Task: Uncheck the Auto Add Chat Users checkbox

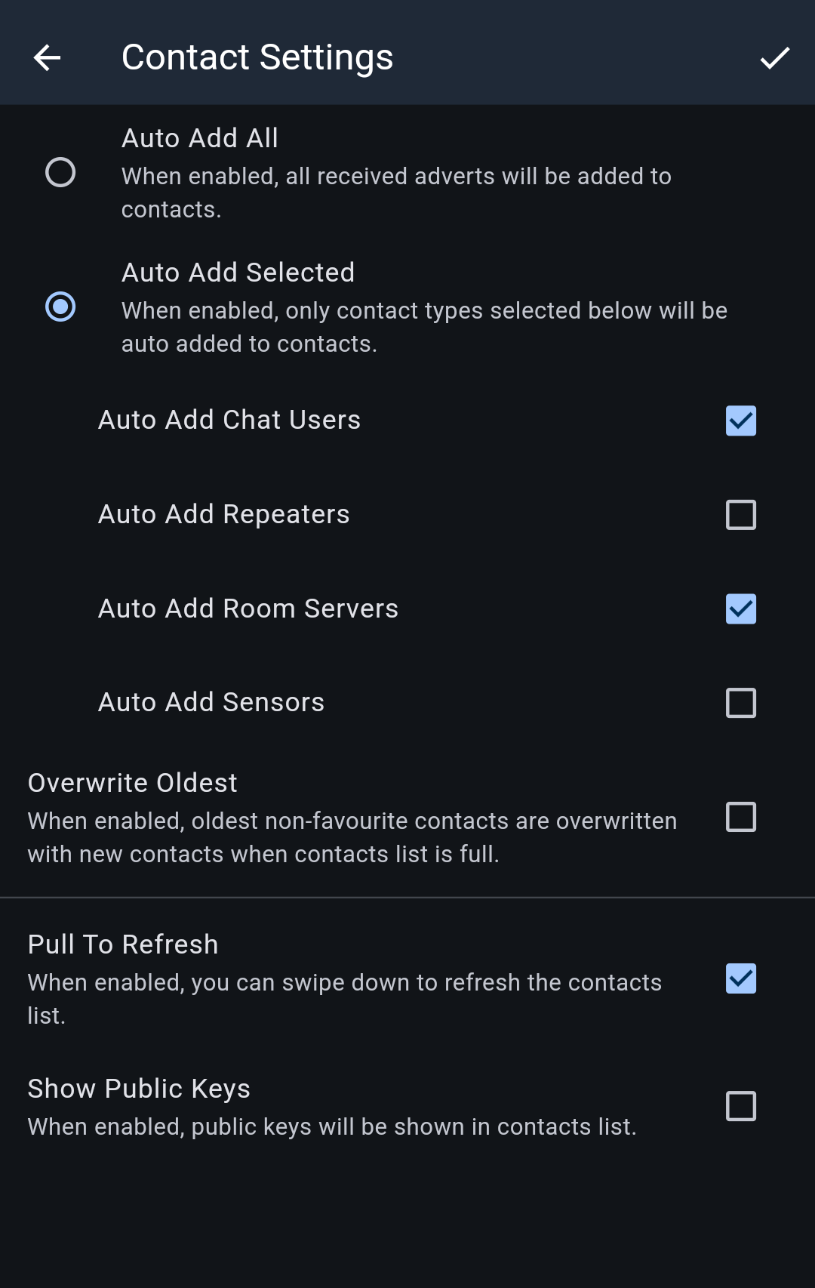Action: click(740, 421)
